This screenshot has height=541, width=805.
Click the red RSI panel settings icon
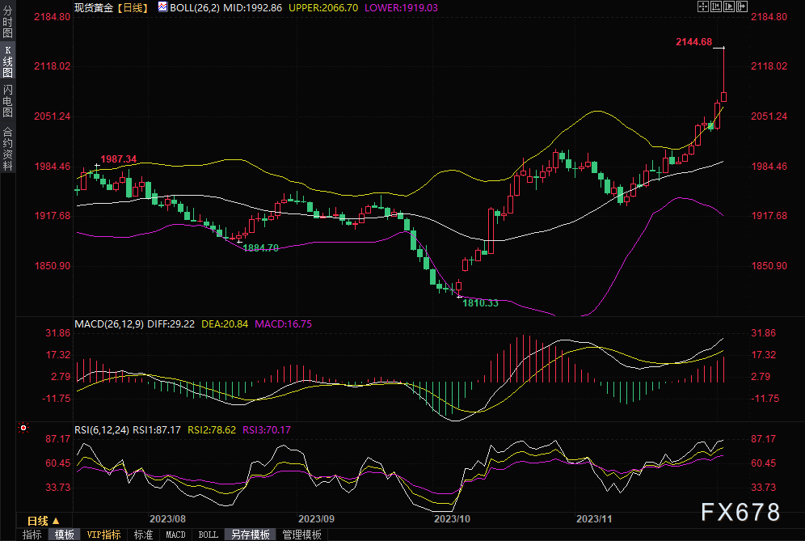[x=23, y=428]
